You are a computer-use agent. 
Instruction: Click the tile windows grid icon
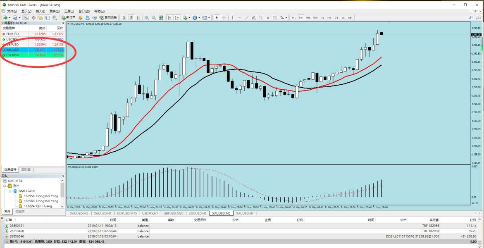tap(161, 18)
